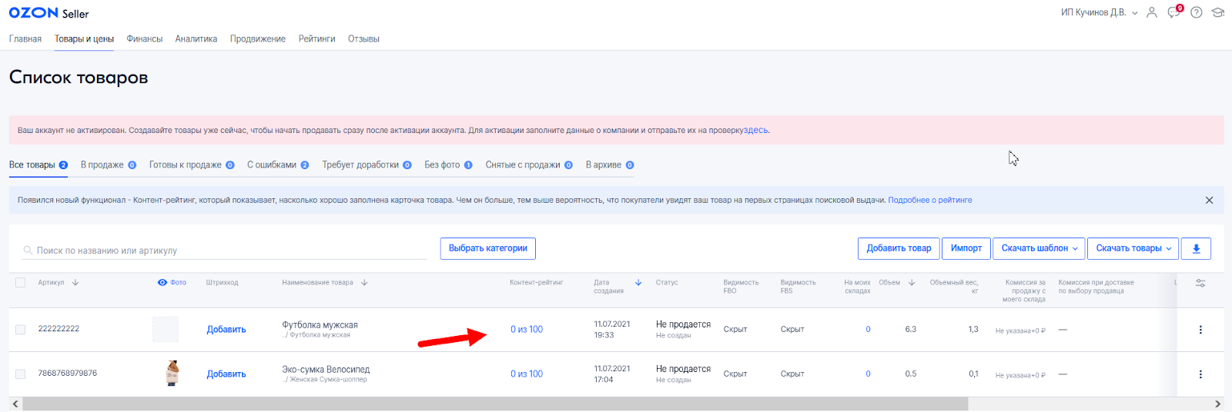This screenshot has width=1232, height=412.
Task: Expand the Скачать шаблон dropdown
Action: [1039, 248]
